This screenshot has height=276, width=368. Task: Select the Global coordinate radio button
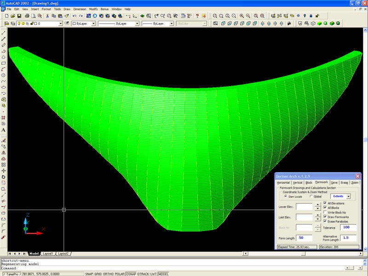pos(311,196)
